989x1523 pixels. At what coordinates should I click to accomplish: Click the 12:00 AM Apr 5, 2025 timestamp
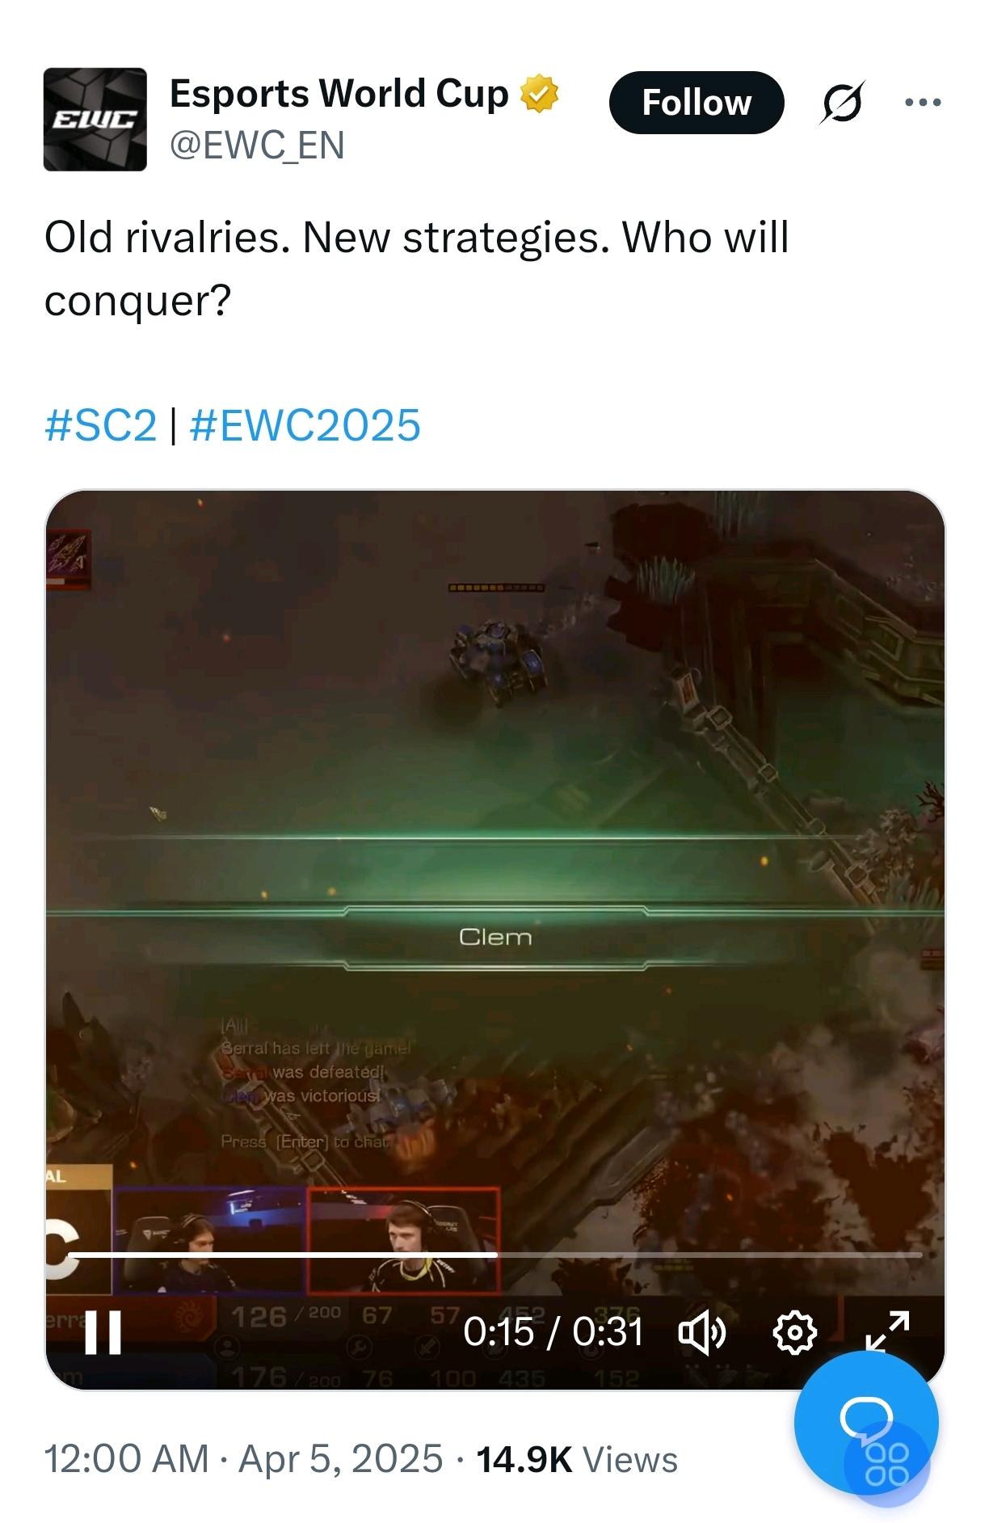point(244,1459)
